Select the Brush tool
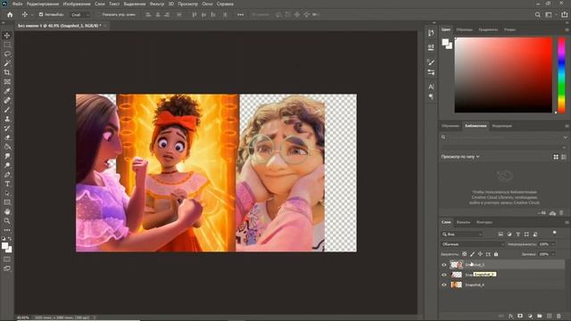 7,110
